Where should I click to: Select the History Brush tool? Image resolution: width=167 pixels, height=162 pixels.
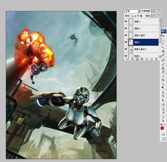click(163, 72)
